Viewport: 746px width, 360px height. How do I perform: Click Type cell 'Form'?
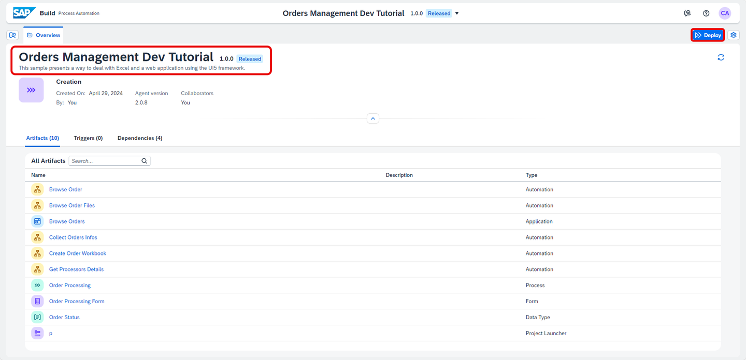coord(532,302)
